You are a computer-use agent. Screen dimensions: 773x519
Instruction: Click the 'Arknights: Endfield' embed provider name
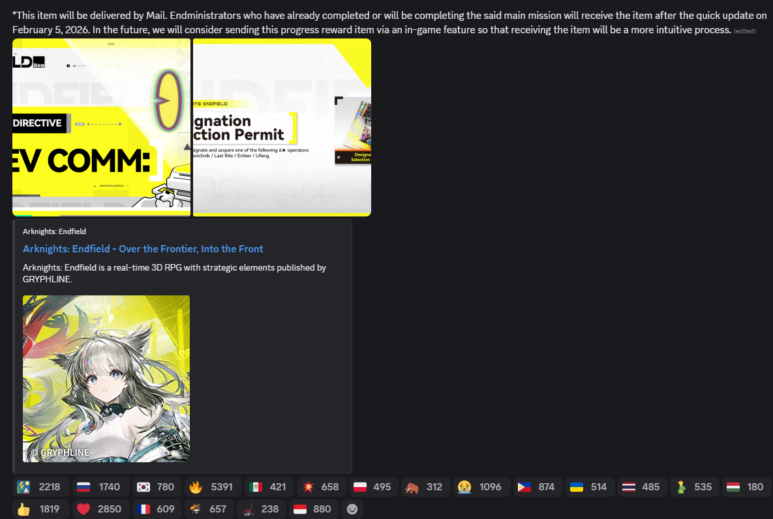[54, 231]
